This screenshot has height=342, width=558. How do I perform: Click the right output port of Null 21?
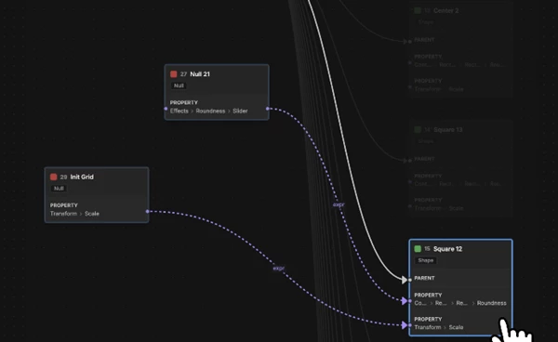(x=268, y=109)
